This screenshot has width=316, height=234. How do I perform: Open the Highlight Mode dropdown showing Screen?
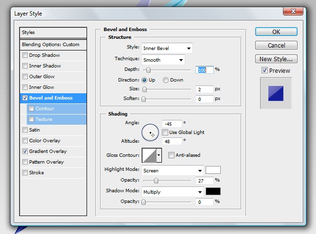pos(173,170)
